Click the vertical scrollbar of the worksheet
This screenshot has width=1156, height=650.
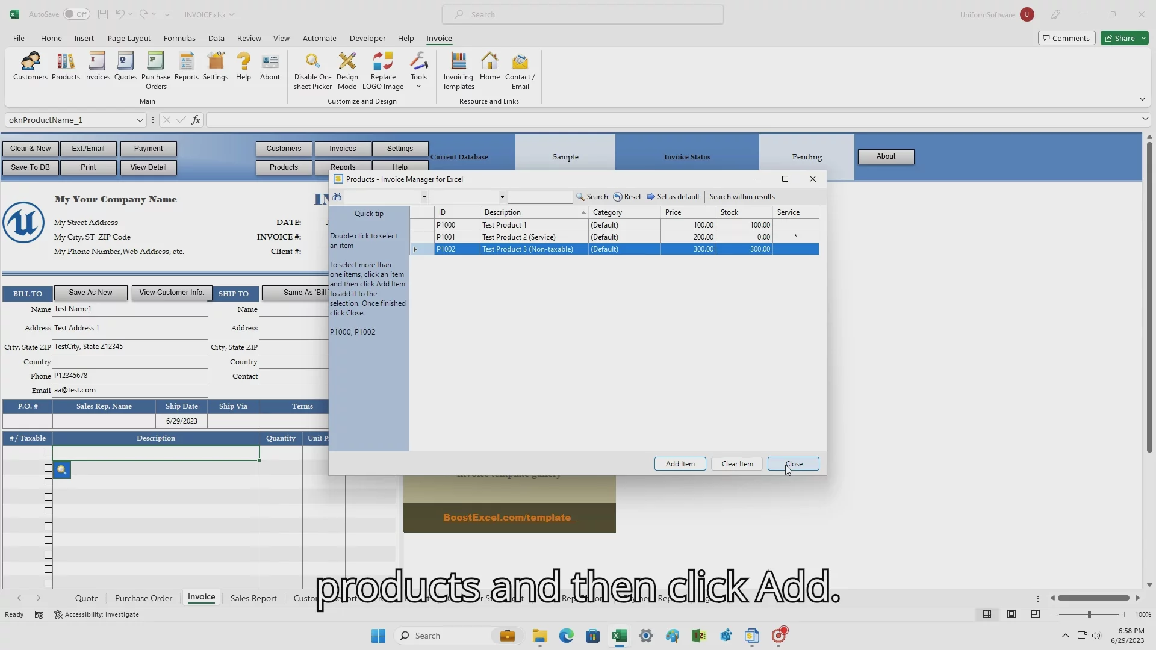[x=1149, y=298]
